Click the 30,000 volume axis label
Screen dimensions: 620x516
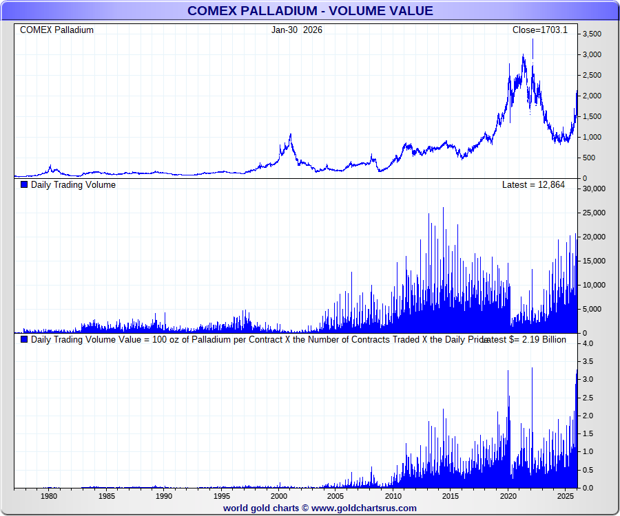pos(594,189)
